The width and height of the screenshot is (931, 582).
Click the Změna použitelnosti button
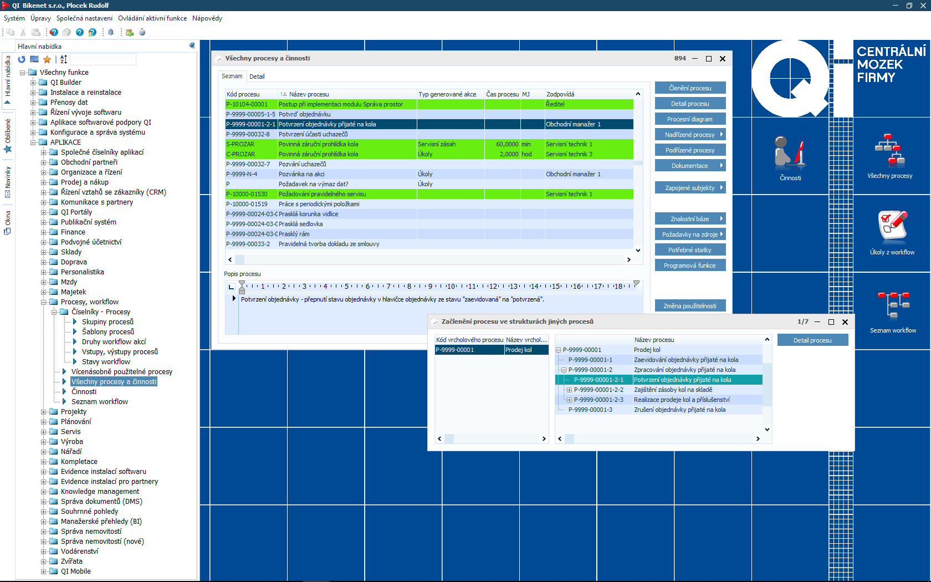coord(690,306)
